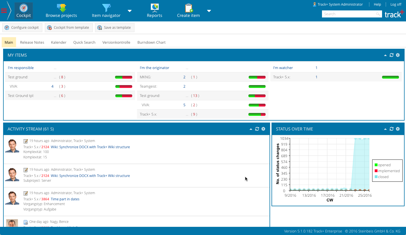Screen dimensions: 406x235
Task: Click item number 3864
Action: [45, 199]
